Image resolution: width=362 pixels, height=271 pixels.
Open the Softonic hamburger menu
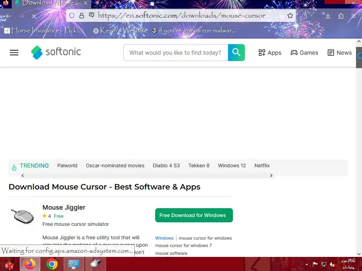(x=14, y=53)
